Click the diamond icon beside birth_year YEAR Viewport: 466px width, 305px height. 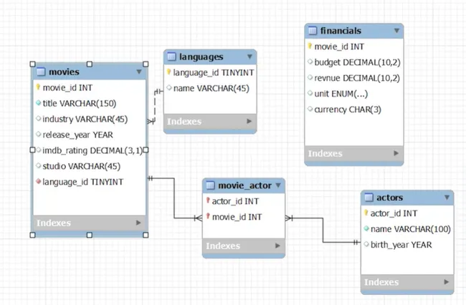[x=366, y=244]
